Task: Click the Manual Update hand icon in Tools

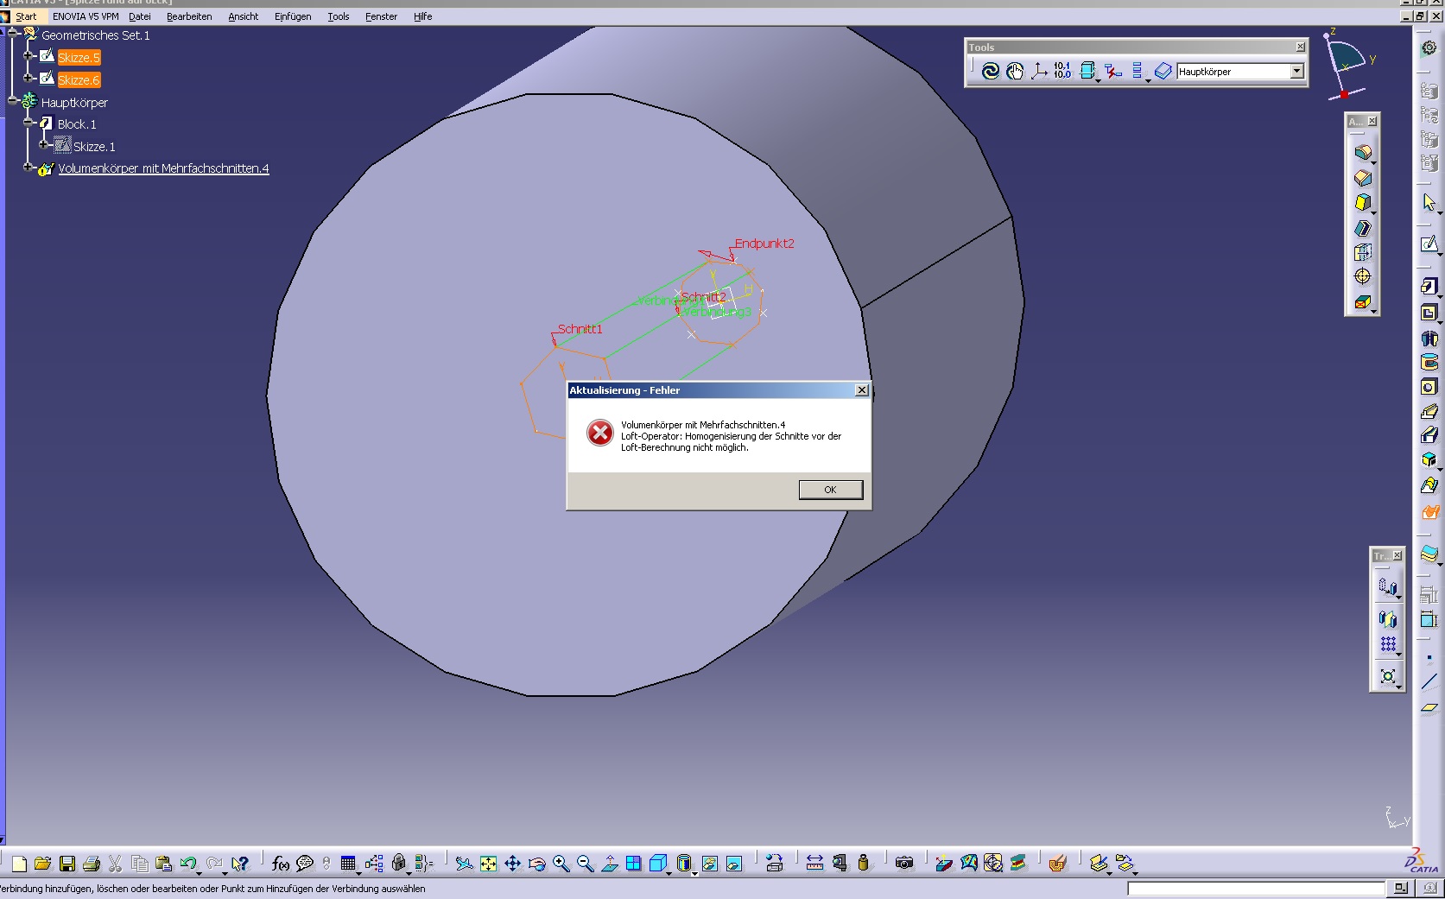Action: tap(1015, 71)
